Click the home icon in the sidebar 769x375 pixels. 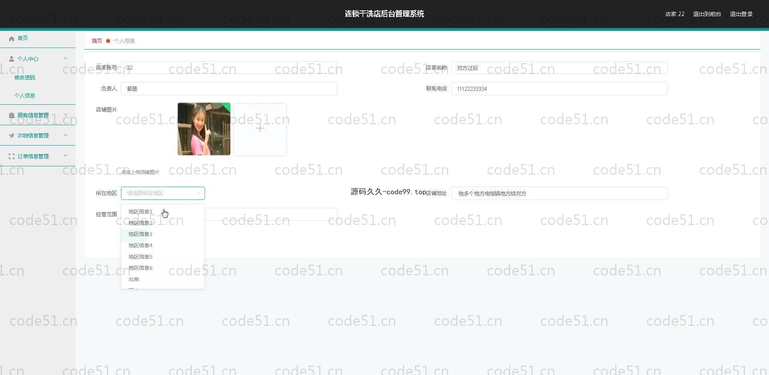click(x=12, y=38)
